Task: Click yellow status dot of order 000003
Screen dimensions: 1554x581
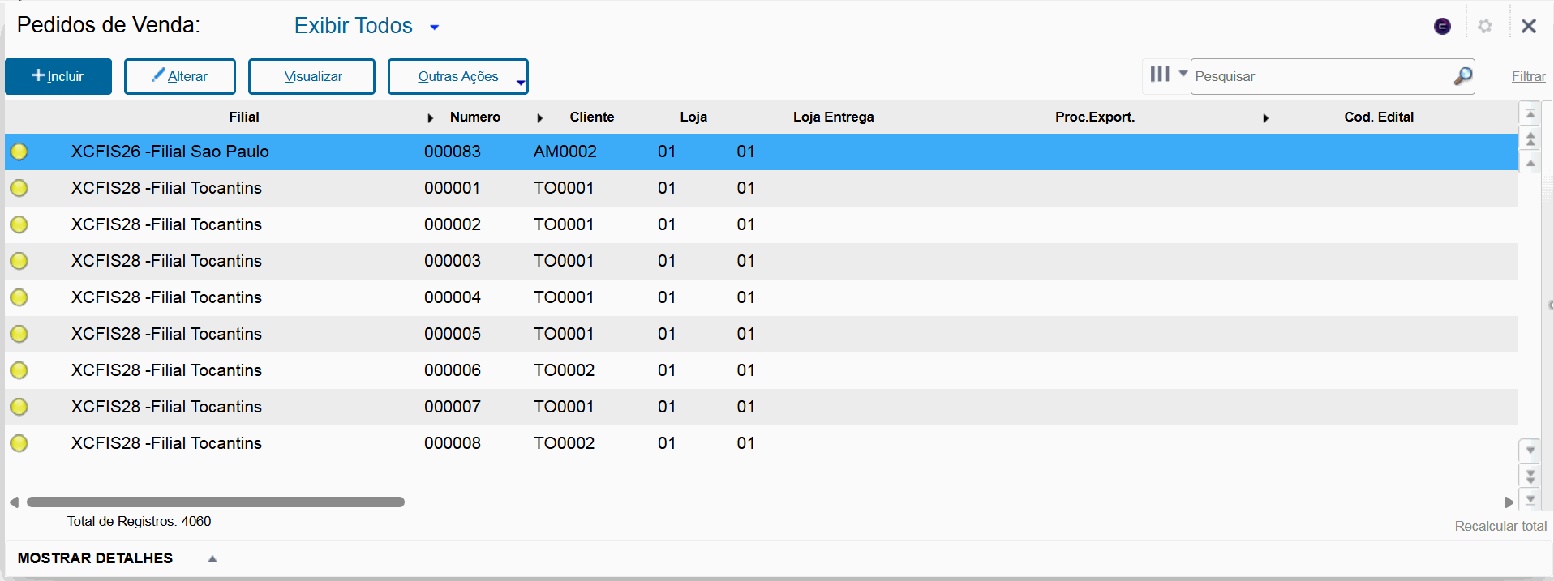Action: pyautogui.click(x=19, y=261)
